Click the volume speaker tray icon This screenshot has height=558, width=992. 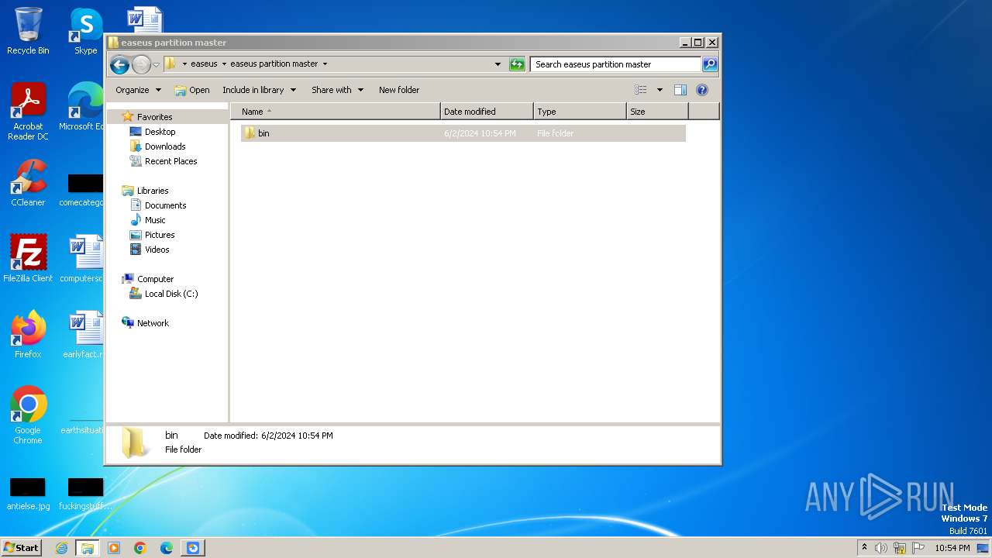881,548
